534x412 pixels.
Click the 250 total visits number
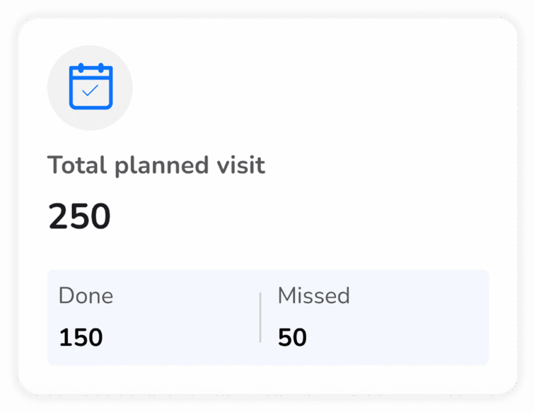pyautogui.click(x=79, y=217)
